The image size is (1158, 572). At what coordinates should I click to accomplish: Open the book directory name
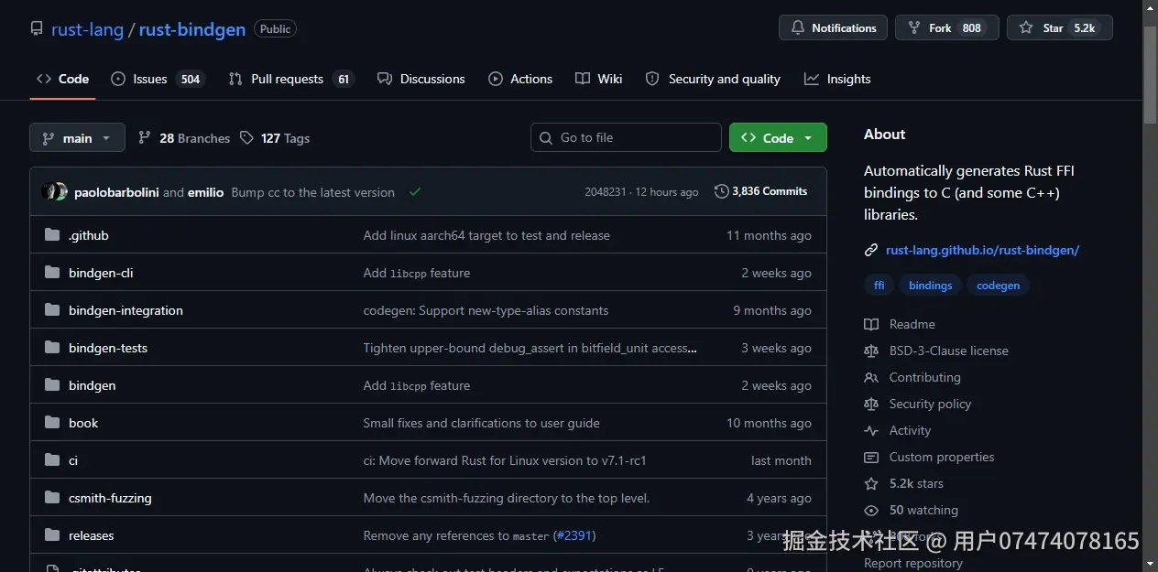click(83, 423)
